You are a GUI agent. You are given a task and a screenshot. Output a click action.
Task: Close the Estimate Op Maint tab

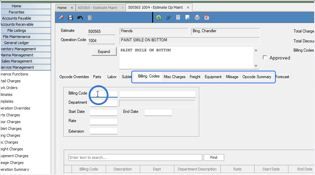coord(188,7)
